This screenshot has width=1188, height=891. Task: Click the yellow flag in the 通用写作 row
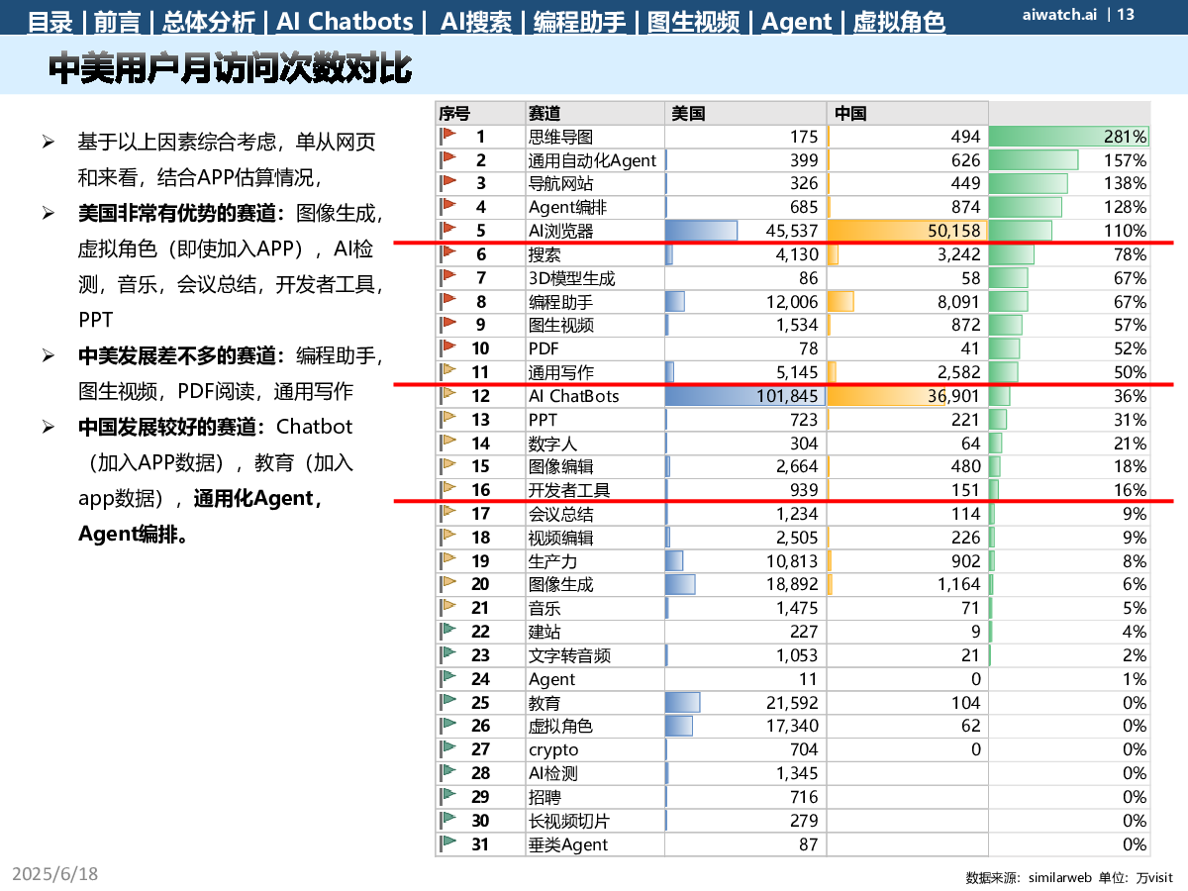pos(447,371)
